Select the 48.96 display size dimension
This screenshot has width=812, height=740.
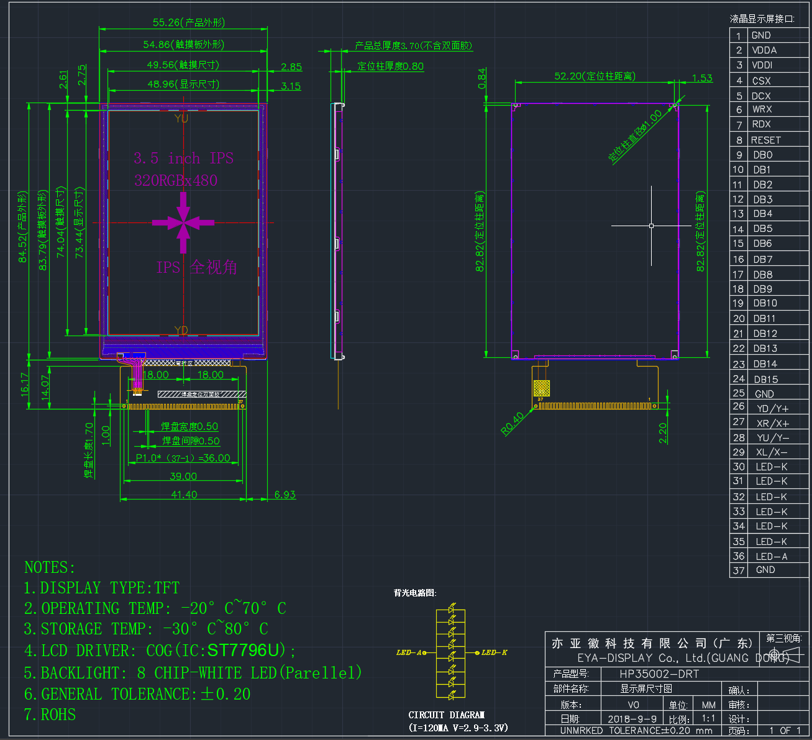click(x=183, y=84)
